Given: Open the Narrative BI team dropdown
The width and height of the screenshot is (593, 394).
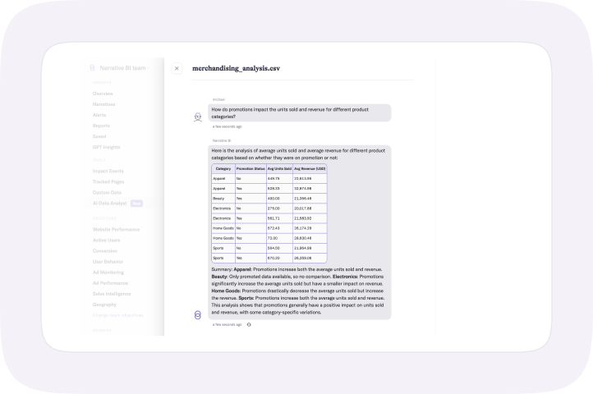Looking at the screenshot, I should click(125, 68).
